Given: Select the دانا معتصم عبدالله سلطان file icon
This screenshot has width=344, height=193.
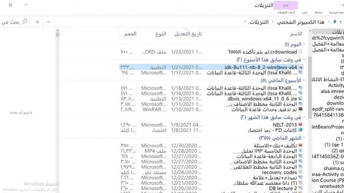Looking at the screenshot, I should tap(300, 182).
